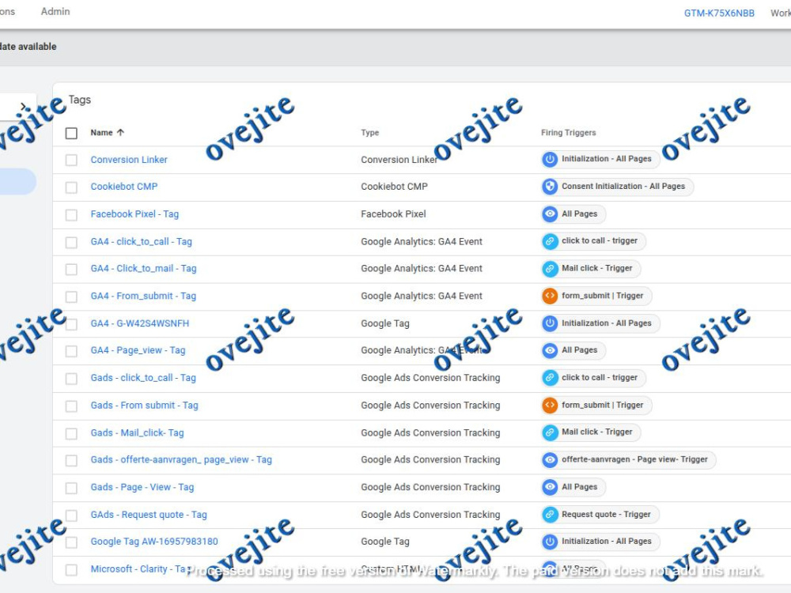Viewport: 791px width, 593px height.
Task: Open the GTM-K75X6NBB container ID link
Action: tap(719, 13)
